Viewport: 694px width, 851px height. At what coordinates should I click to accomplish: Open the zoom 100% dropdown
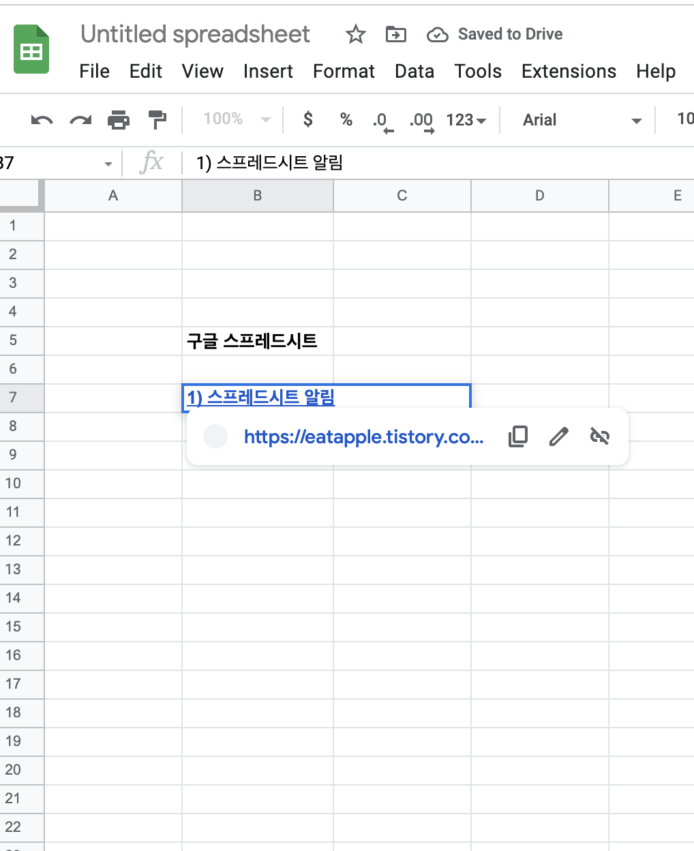point(237,119)
